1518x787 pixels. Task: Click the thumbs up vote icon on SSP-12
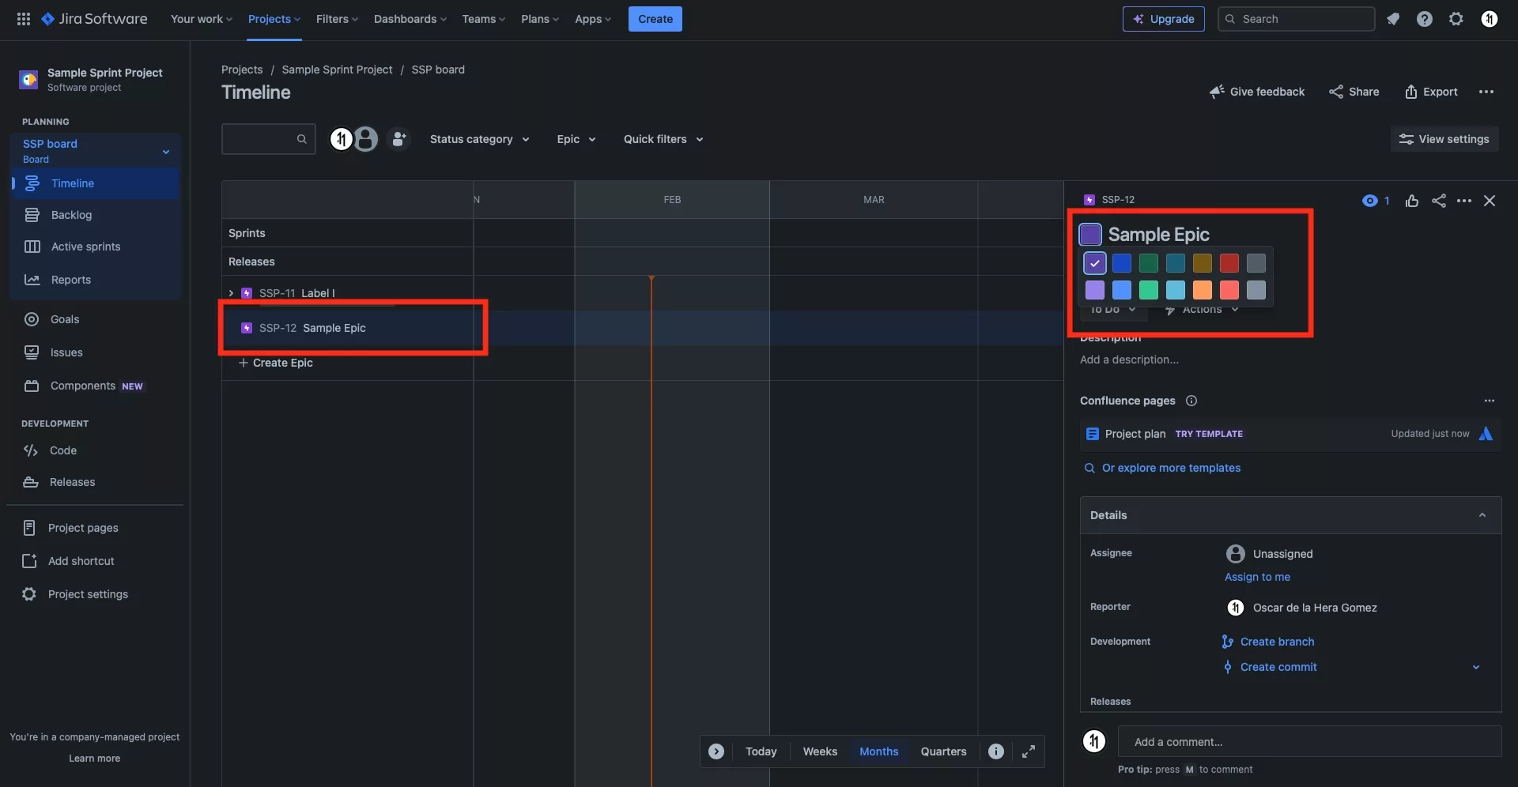pos(1412,201)
